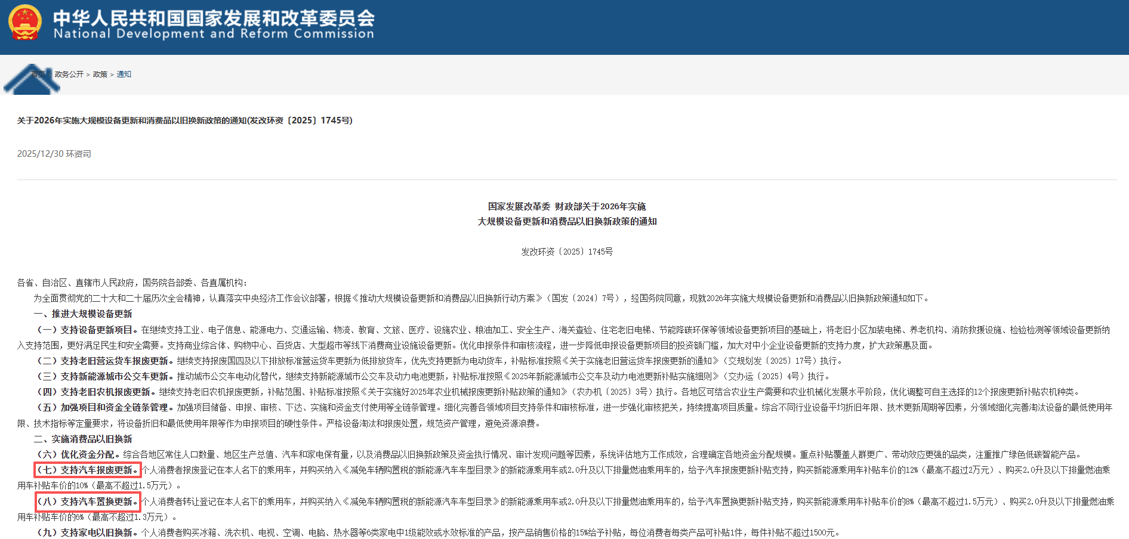This screenshot has height=539, width=1129.
Task: Click the 中华人民共和国国家发展和改革委员会 site title
Action: [214, 17]
